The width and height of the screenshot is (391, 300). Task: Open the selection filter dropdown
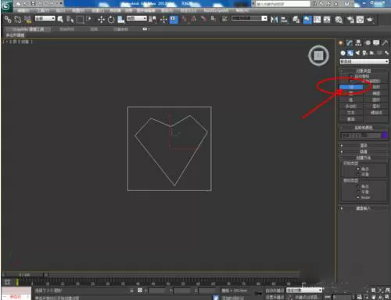tap(45, 19)
